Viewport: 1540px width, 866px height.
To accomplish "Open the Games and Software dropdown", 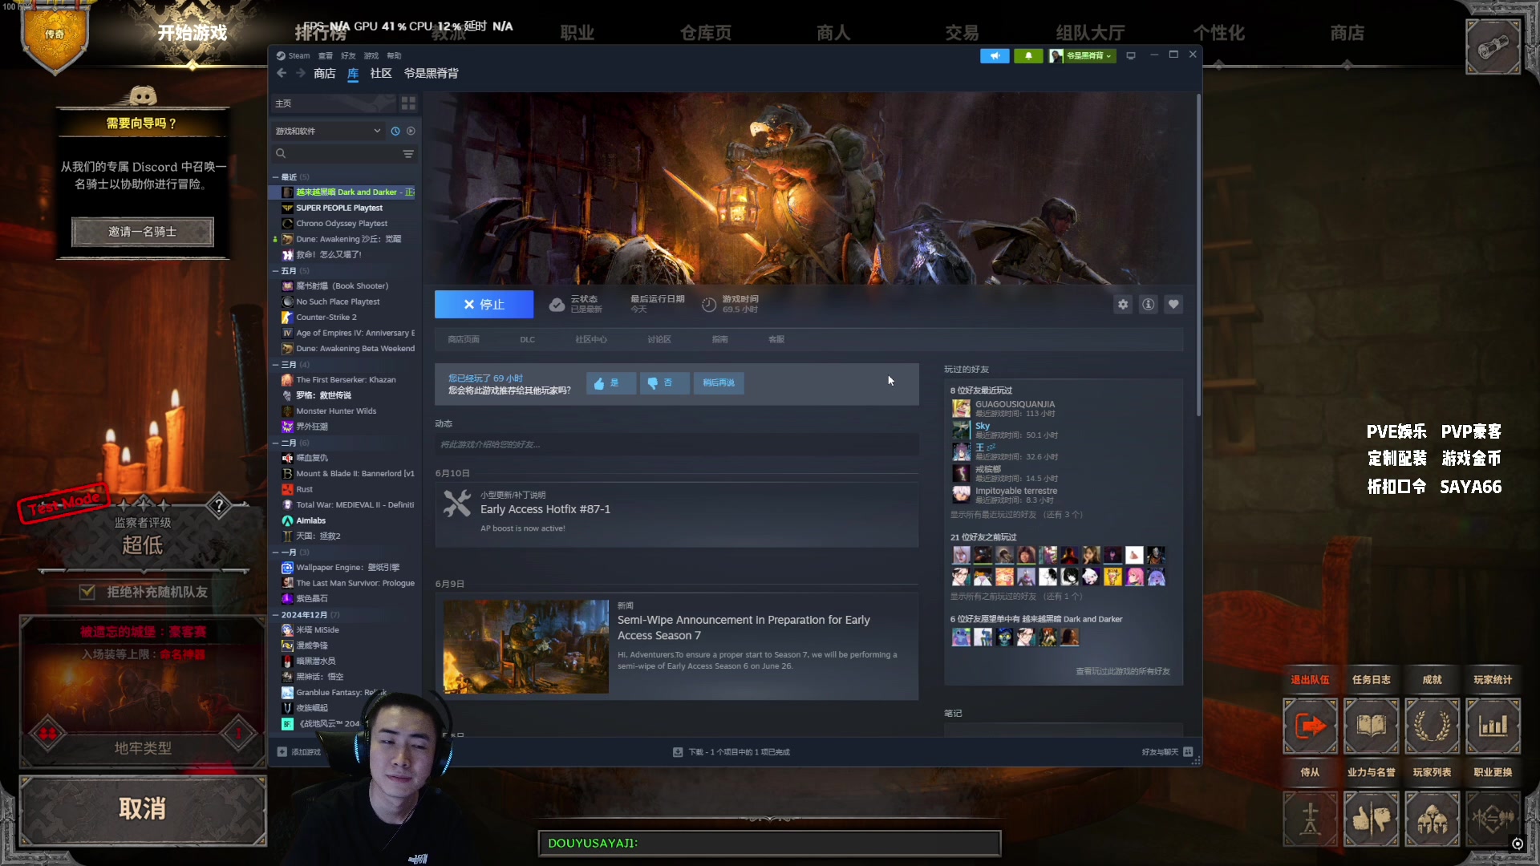I will [328, 131].
